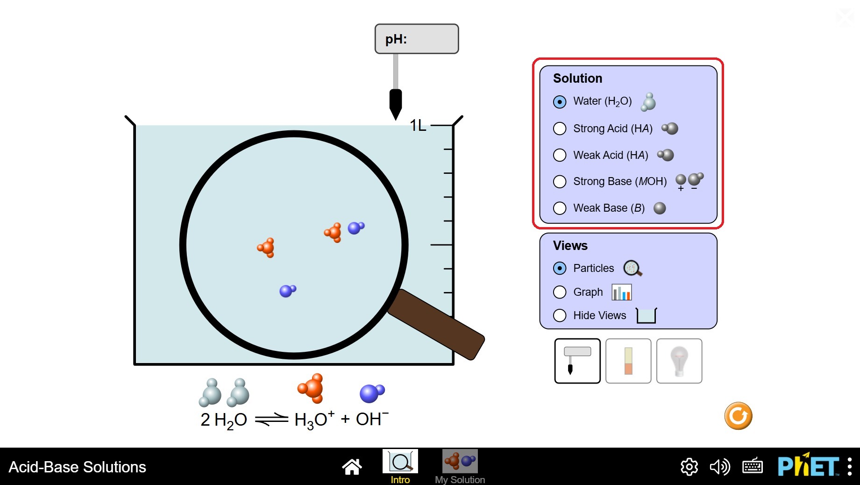
Task: Open the PhET options menu
Action: pos(849,467)
